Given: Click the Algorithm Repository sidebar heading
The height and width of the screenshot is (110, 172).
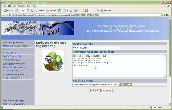Looking at the screenshot, I should pyautogui.click(x=14, y=101).
